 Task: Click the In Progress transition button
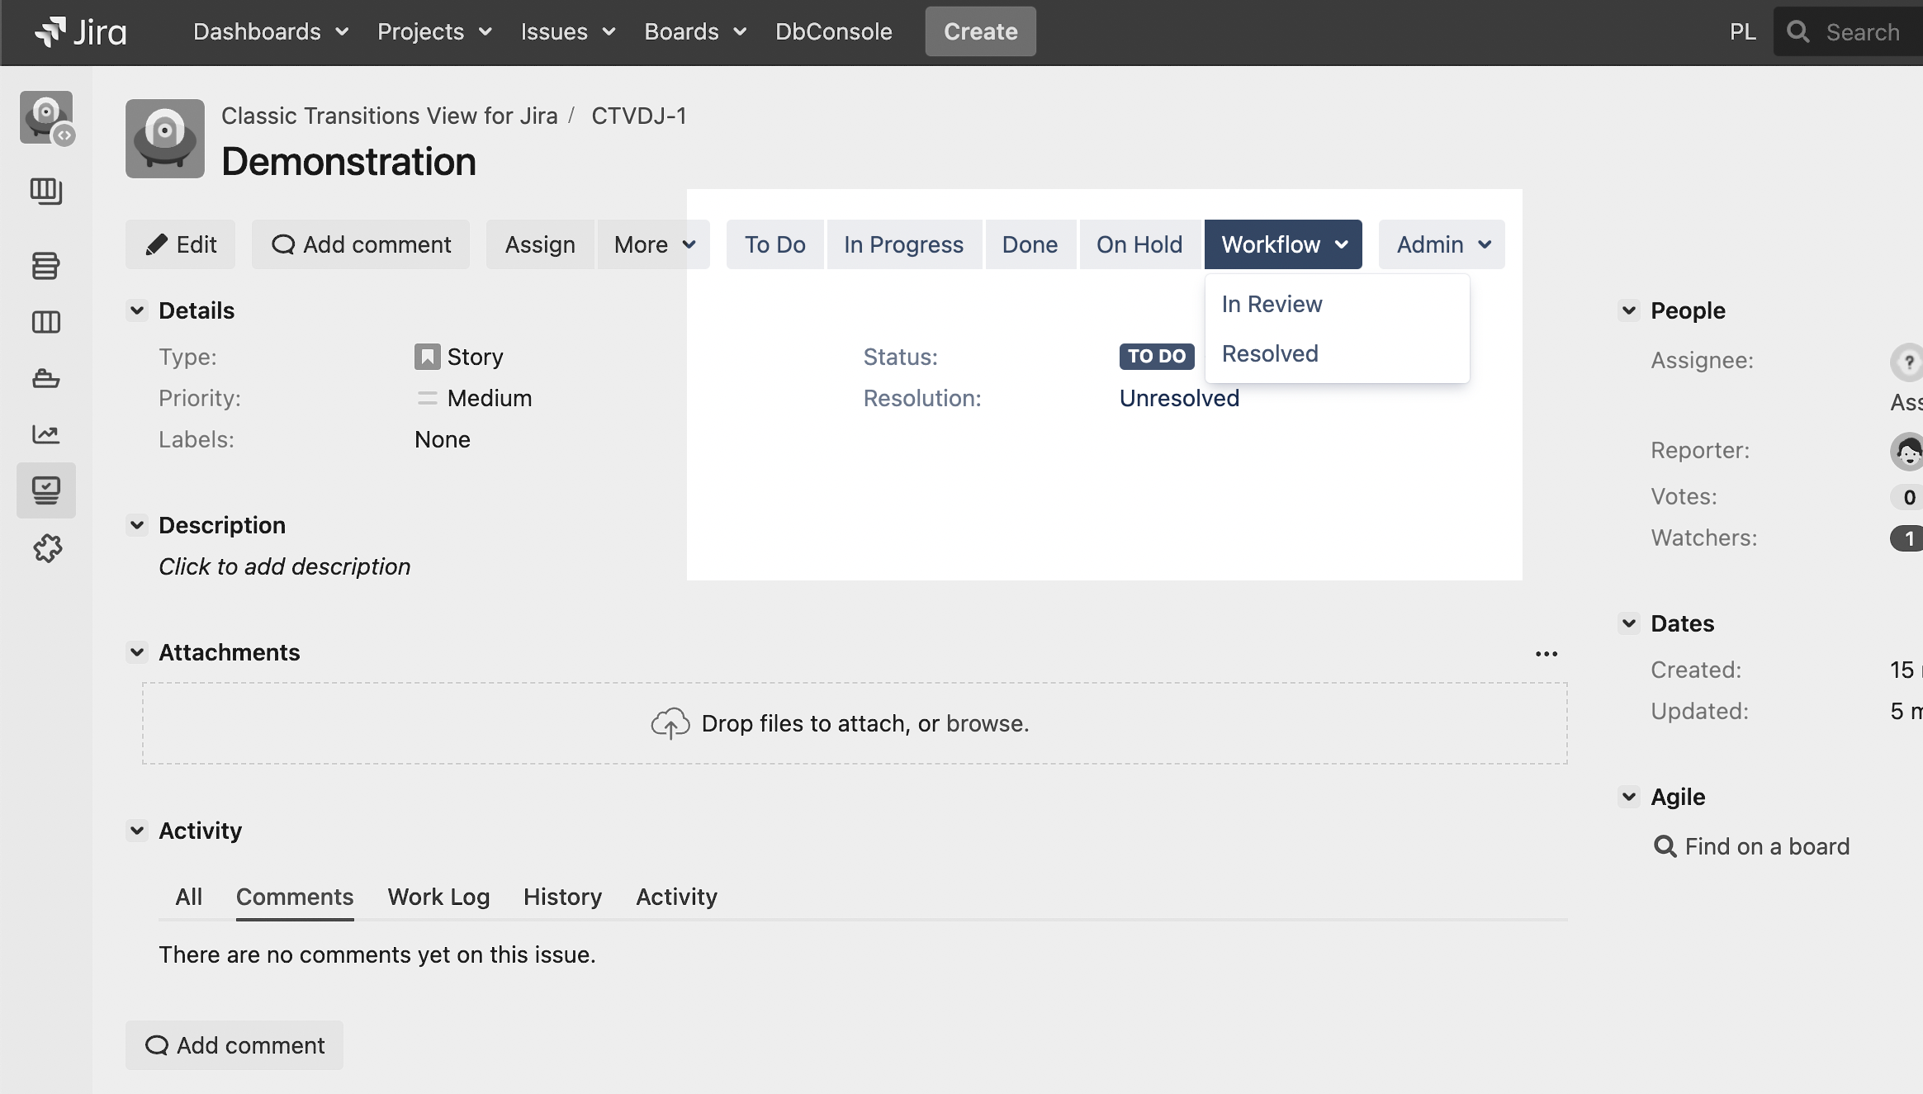coord(903,244)
